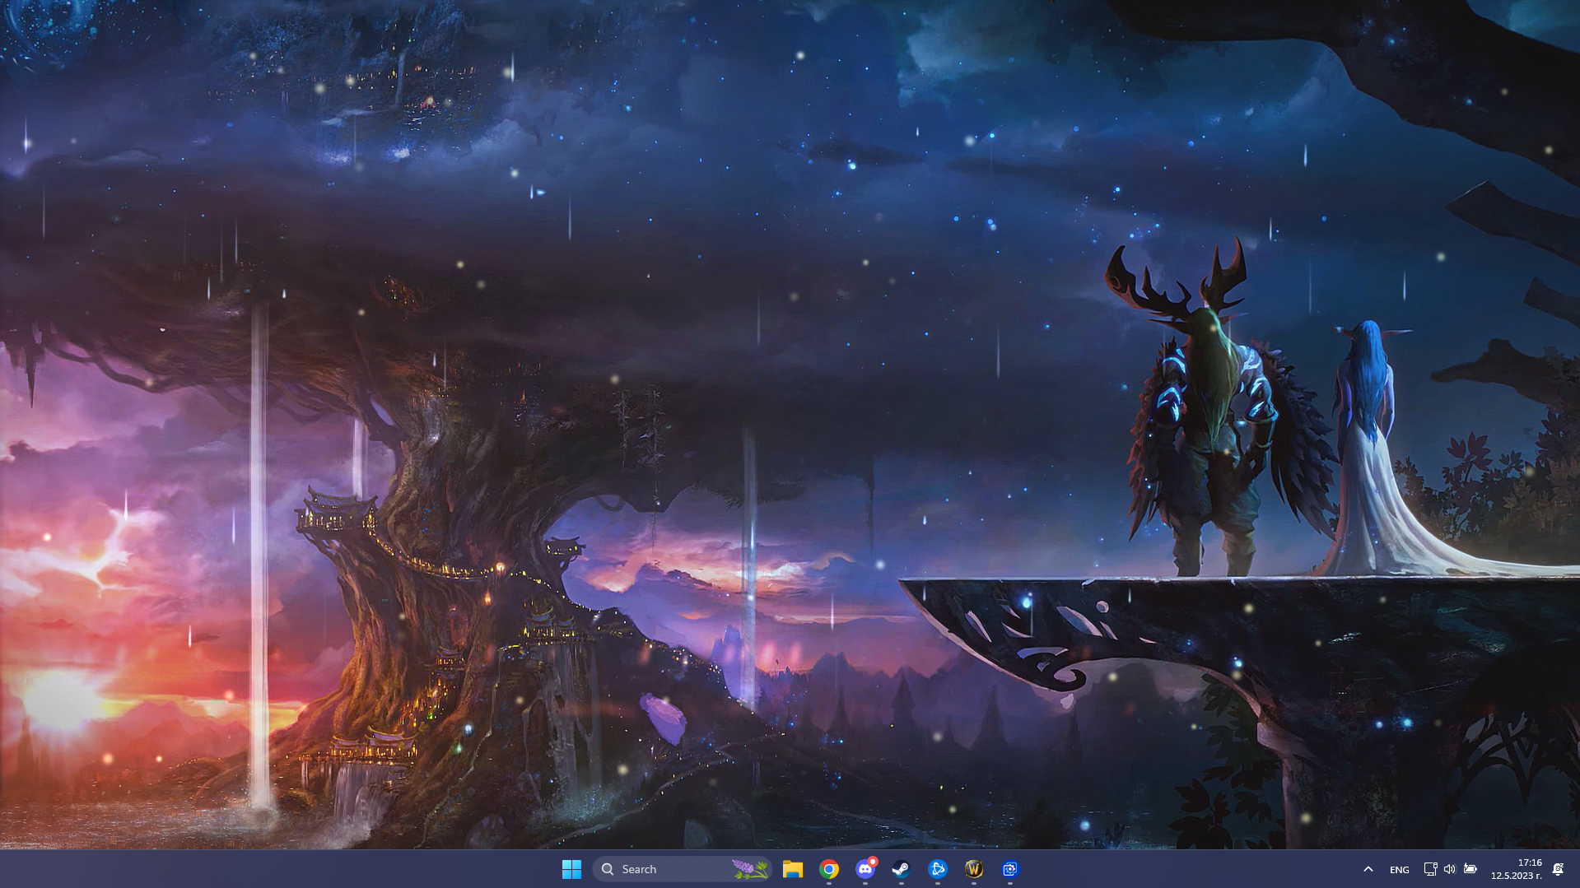Open File Explorer from the taskbar
Image resolution: width=1580 pixels, height=888 pixels.
click(x=793, y=869)
